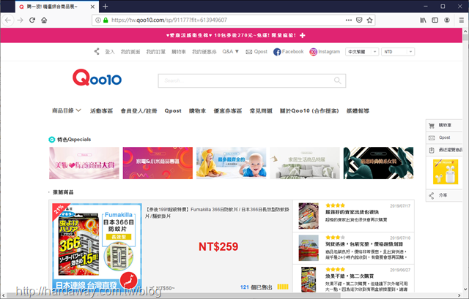Select 媒體報導 in the navigation menu
Viewport: 469px width, 299px height.
(x=358, y=110)
